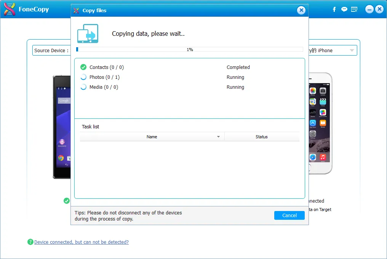
Task: Click 'Media (0 / 0)' row text
Action: click(x=104, y=87)
